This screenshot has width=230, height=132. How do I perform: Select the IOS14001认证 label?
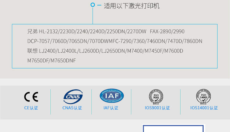[204, 108]
